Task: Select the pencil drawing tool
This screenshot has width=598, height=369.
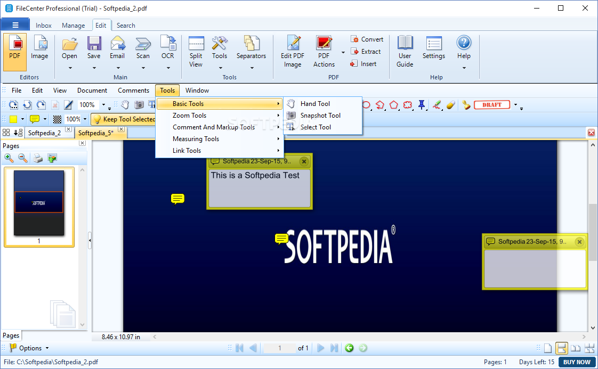Action: (437, 105)
